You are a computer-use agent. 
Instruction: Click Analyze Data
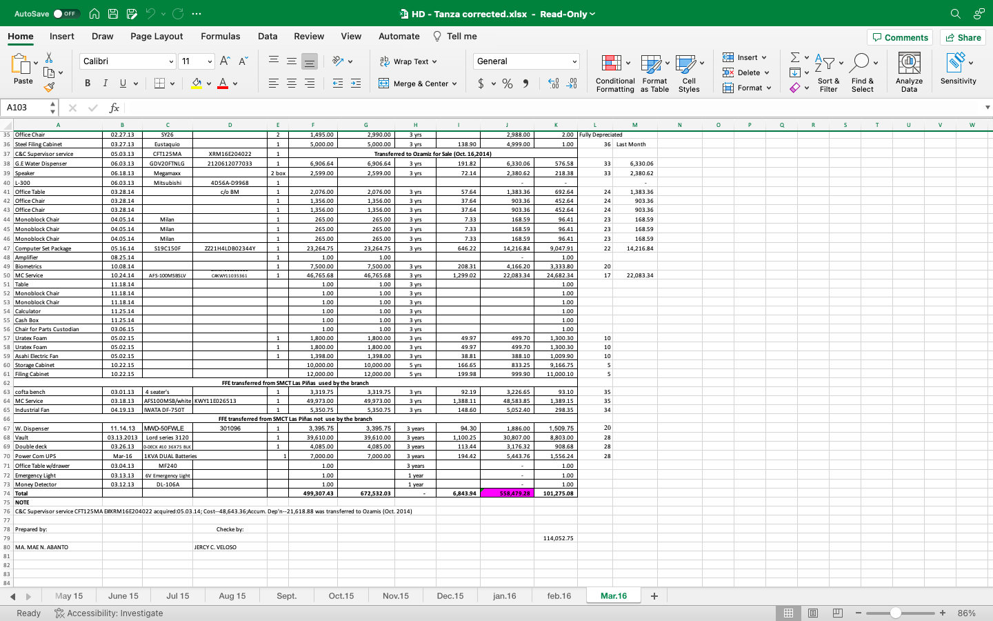click(909, 73)
